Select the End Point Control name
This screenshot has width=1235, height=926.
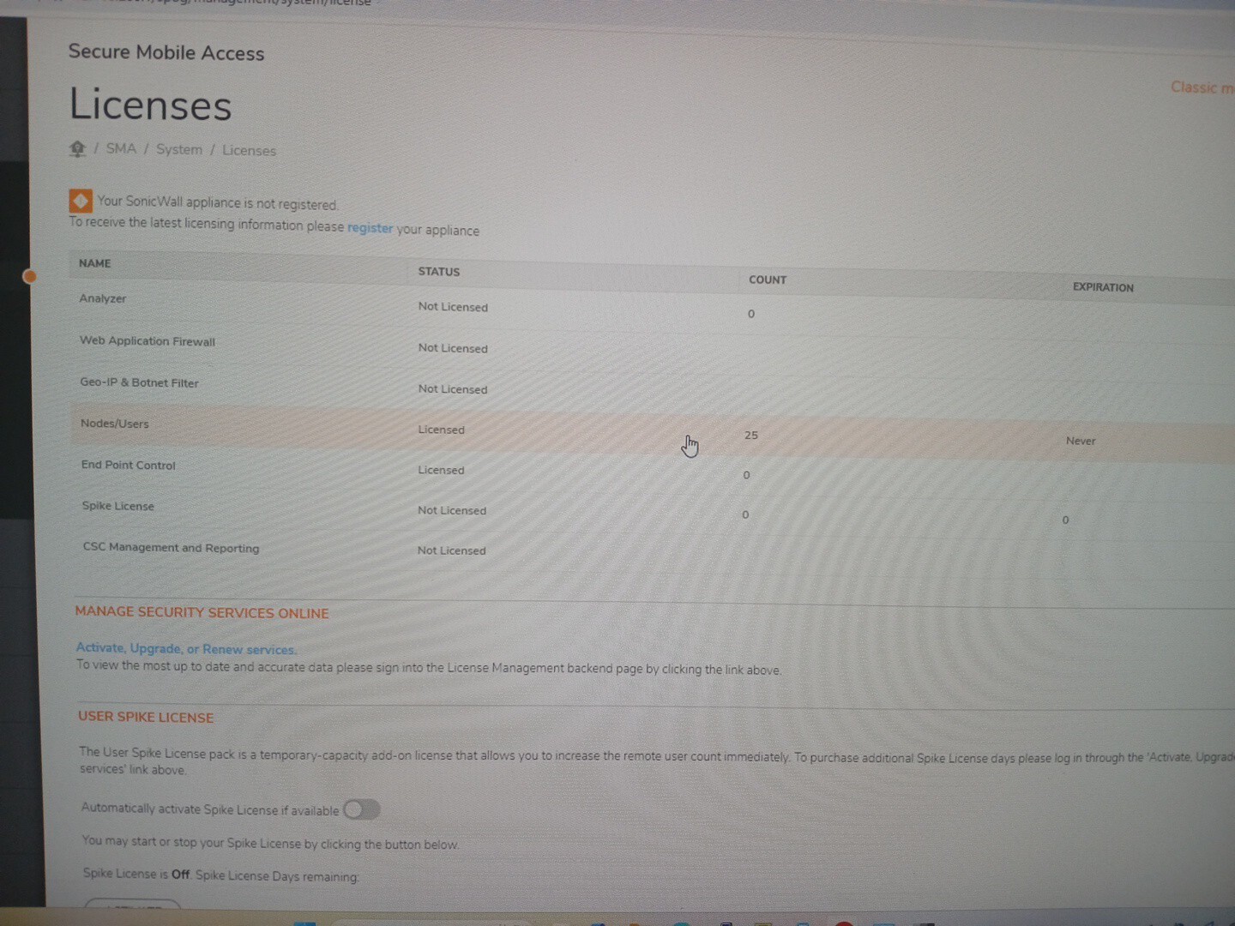pos(129,465)
